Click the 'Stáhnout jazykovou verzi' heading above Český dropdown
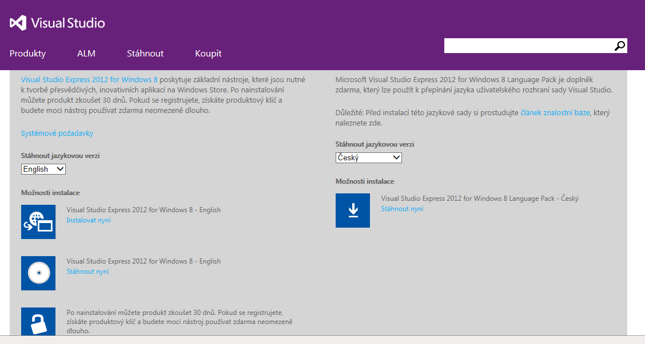This screenshot has height=344, width=645. 375,144
